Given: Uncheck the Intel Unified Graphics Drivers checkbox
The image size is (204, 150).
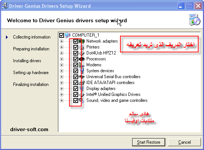Looking at the screenshot, I should [x=76, y=94].
